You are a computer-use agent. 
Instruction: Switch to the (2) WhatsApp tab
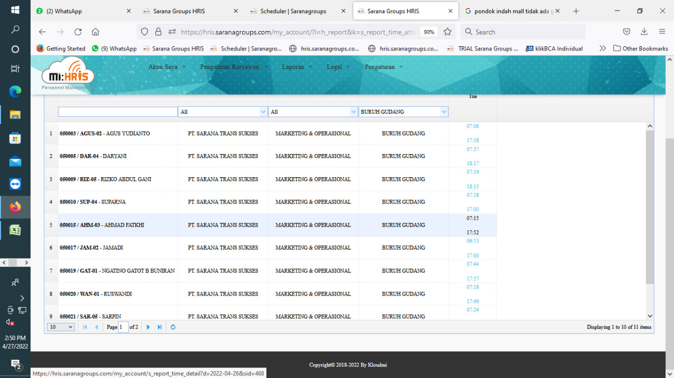coord(83,11)
